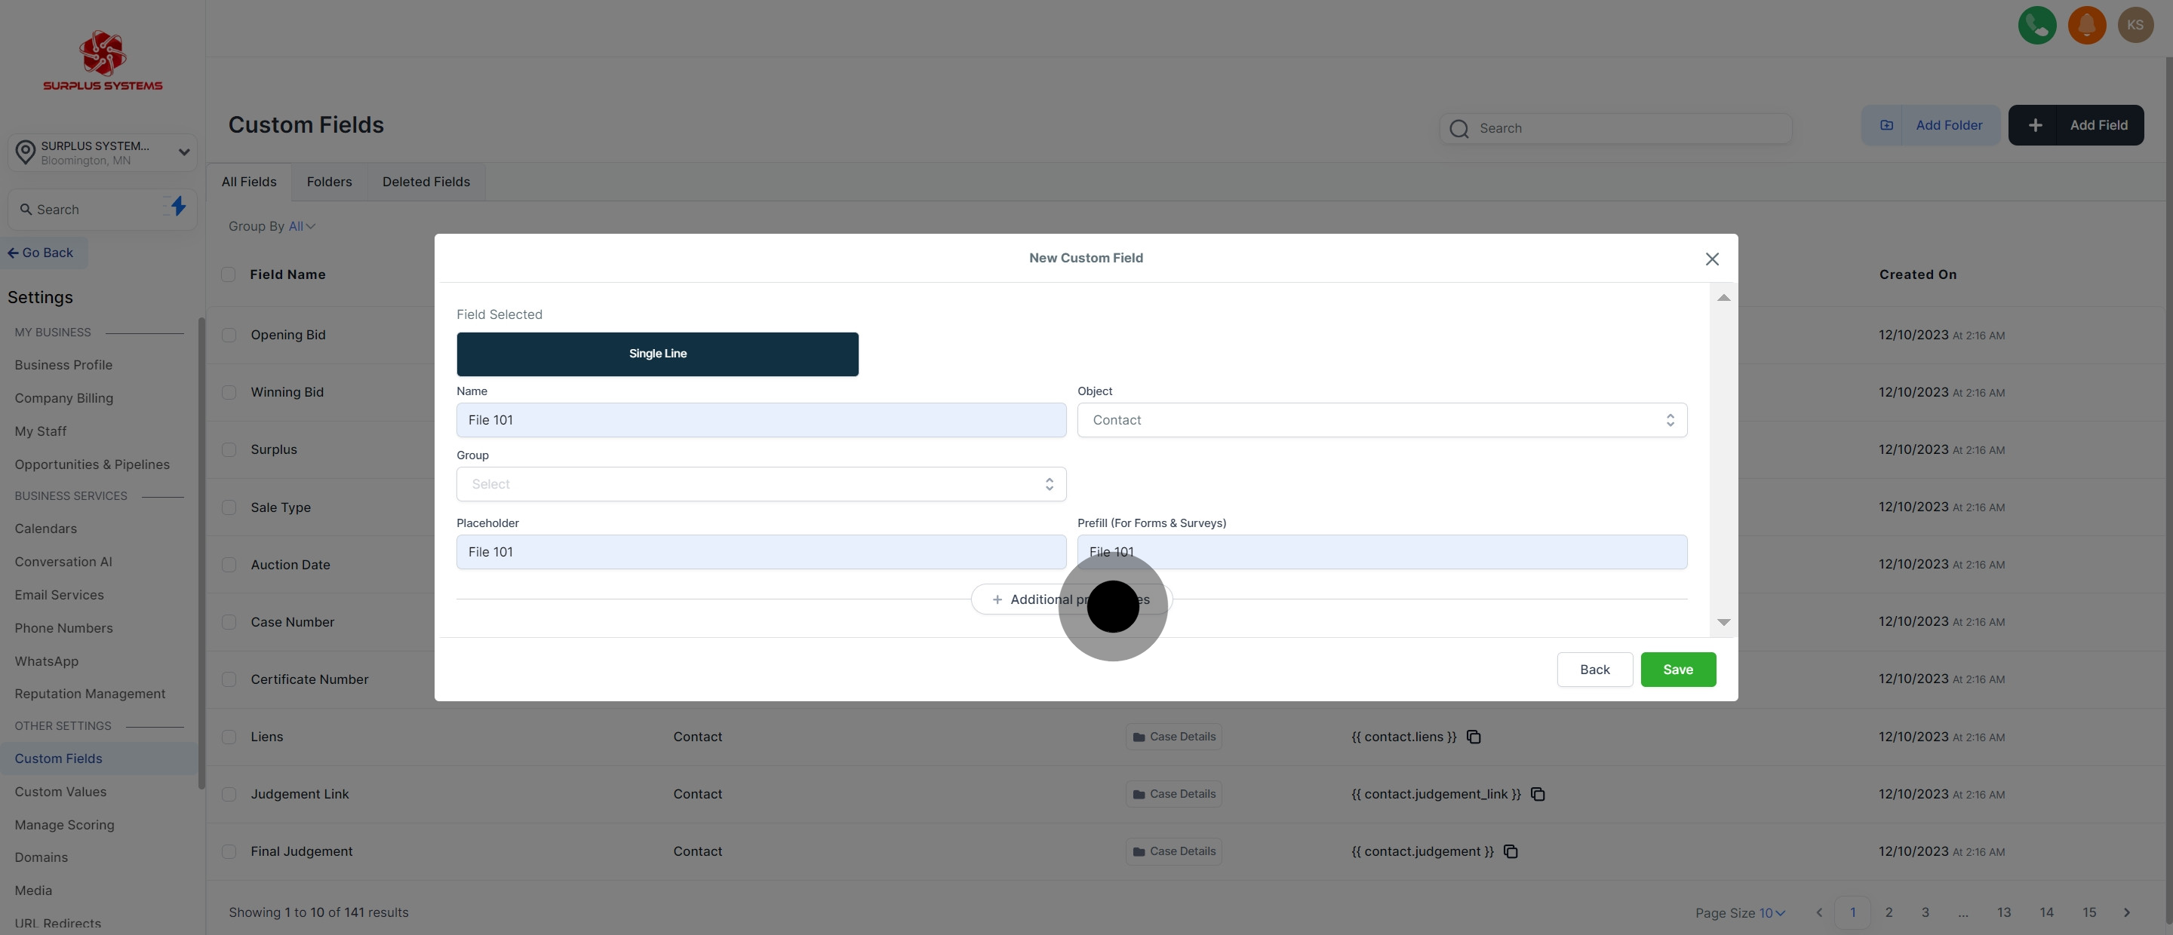Click the green phone dialer icon

(x=2036, y=26)
